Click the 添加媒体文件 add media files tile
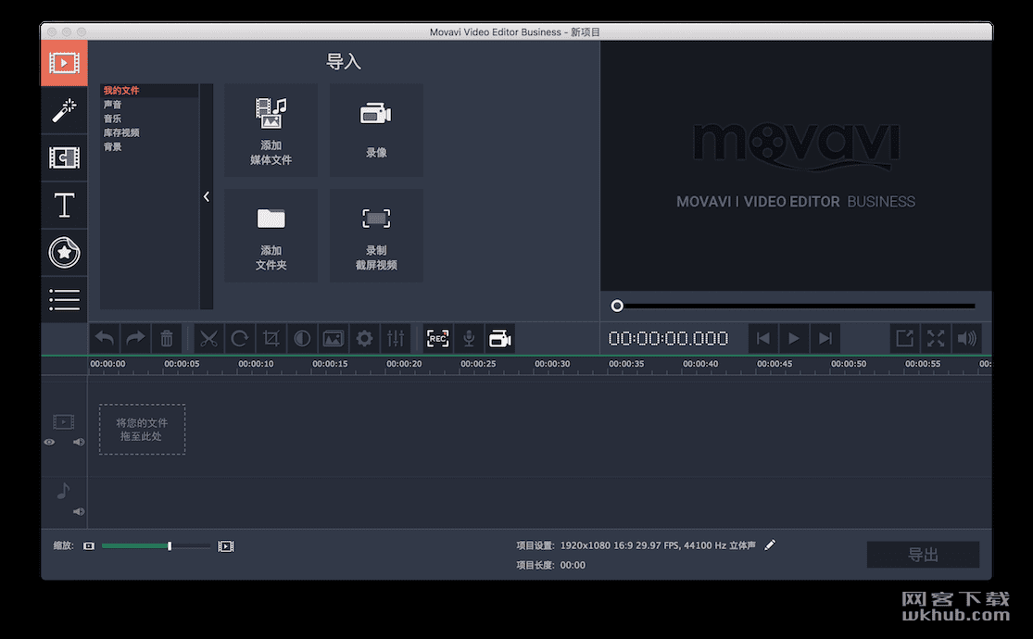Image resolution: width=1033 pixels, height=639 pixels. point(271,130)
